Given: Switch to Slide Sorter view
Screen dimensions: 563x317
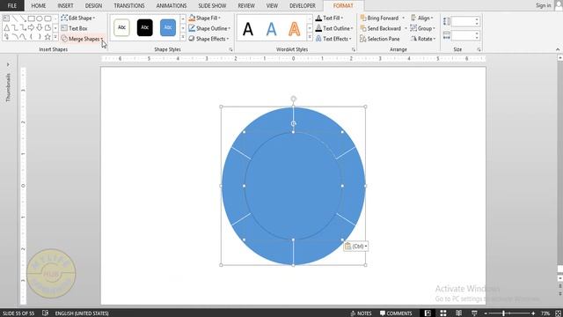Looking at the screenshot, I should 443,313.
